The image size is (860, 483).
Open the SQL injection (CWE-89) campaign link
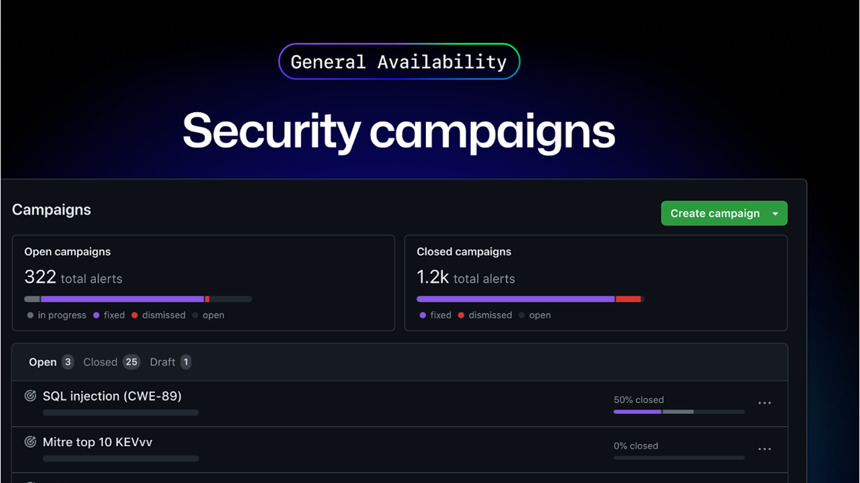click(112, 396)
